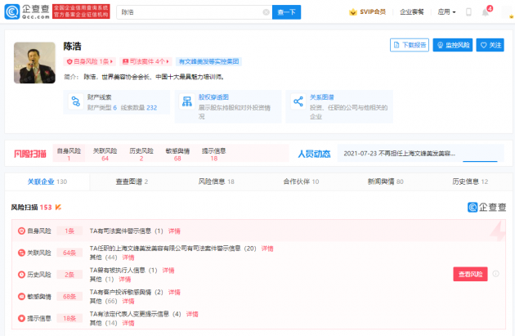Click 监控风险 button
Image resolution: width=515 pixels, height=336 pixels.
pos(453,45)
